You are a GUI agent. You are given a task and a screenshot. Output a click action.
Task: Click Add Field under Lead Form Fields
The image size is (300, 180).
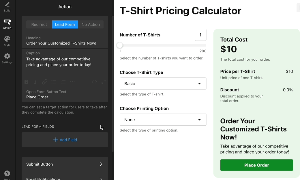click(x=65, y=140)
